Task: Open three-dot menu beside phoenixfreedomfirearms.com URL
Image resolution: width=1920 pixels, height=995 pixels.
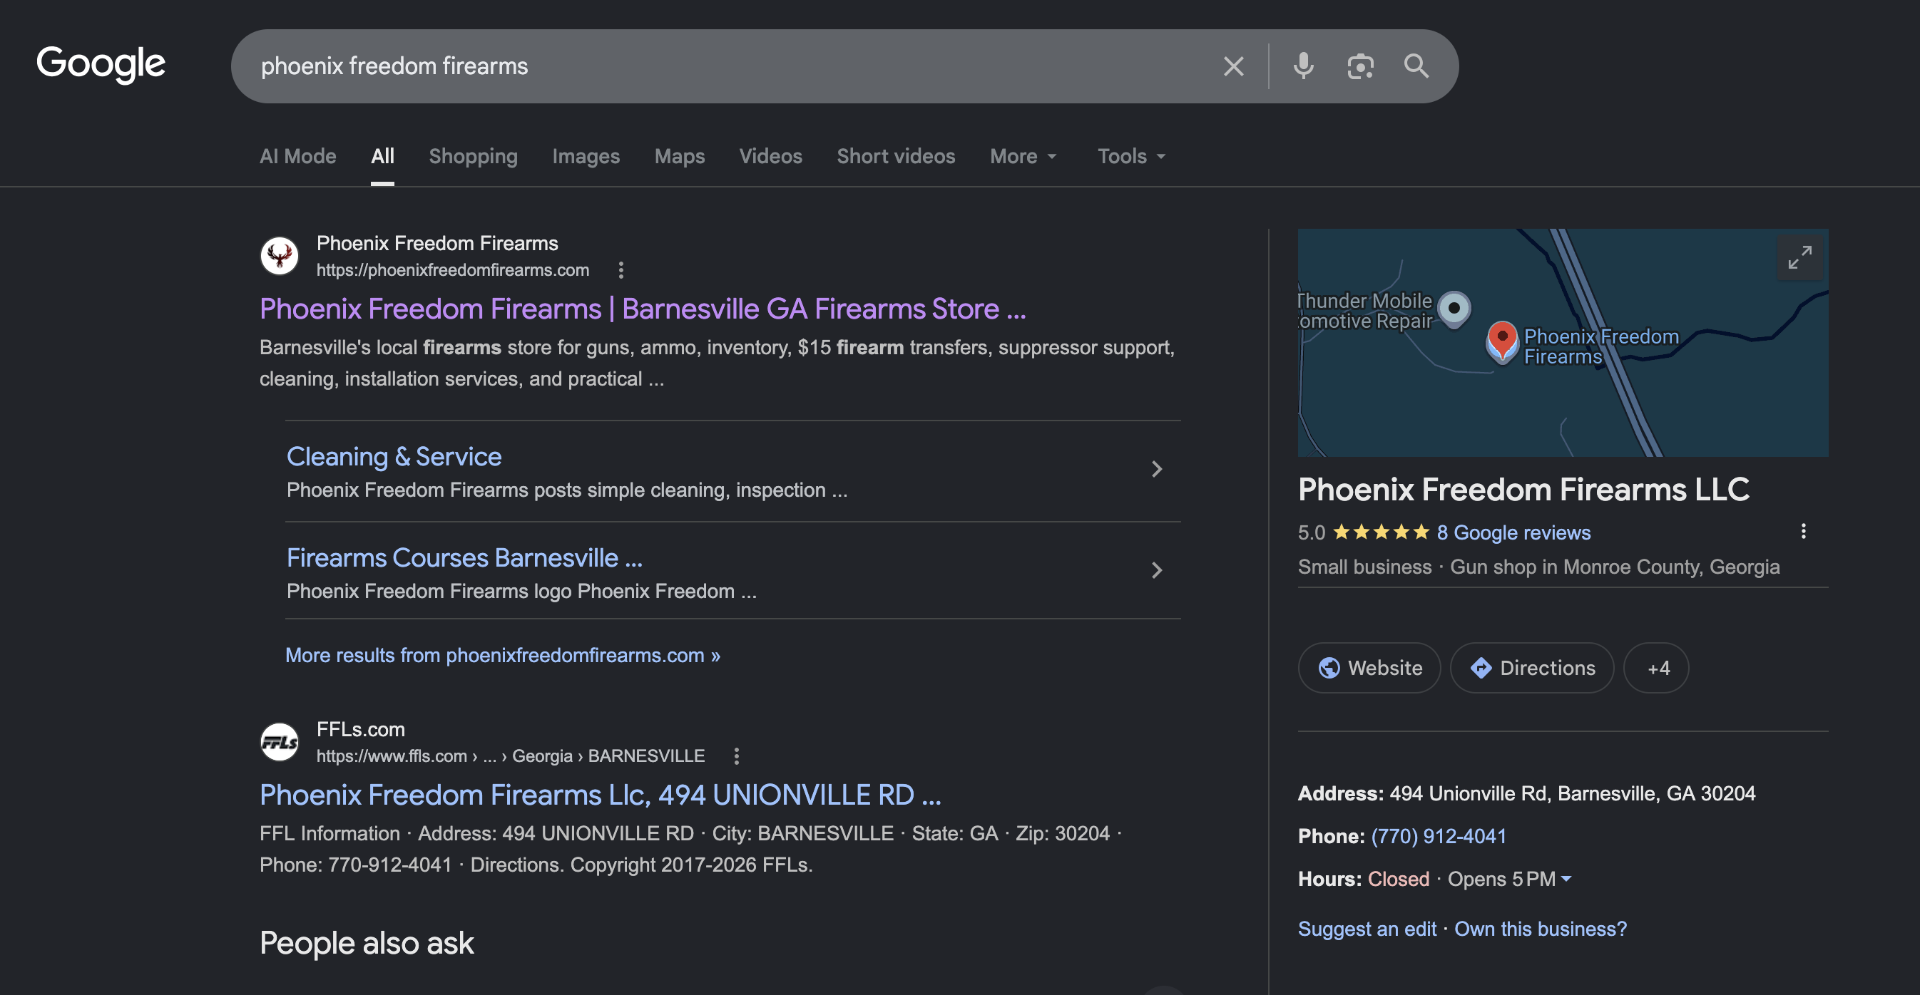Action: [x=621, y=269]
